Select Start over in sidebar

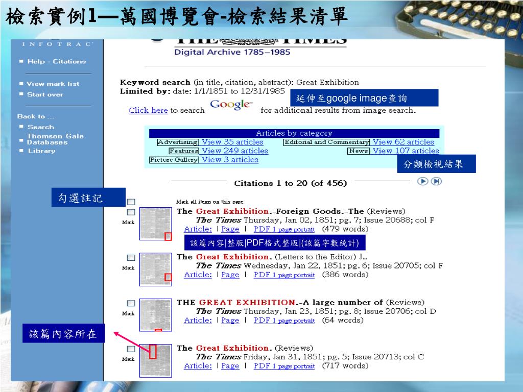[x=45, y=94]
